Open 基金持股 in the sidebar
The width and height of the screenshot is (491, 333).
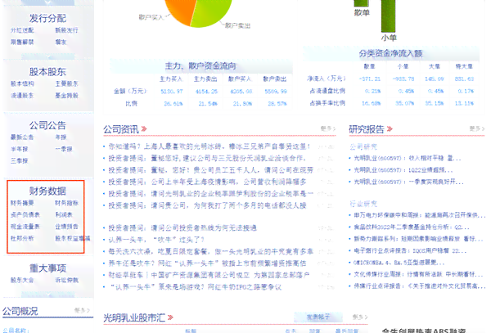66,96
